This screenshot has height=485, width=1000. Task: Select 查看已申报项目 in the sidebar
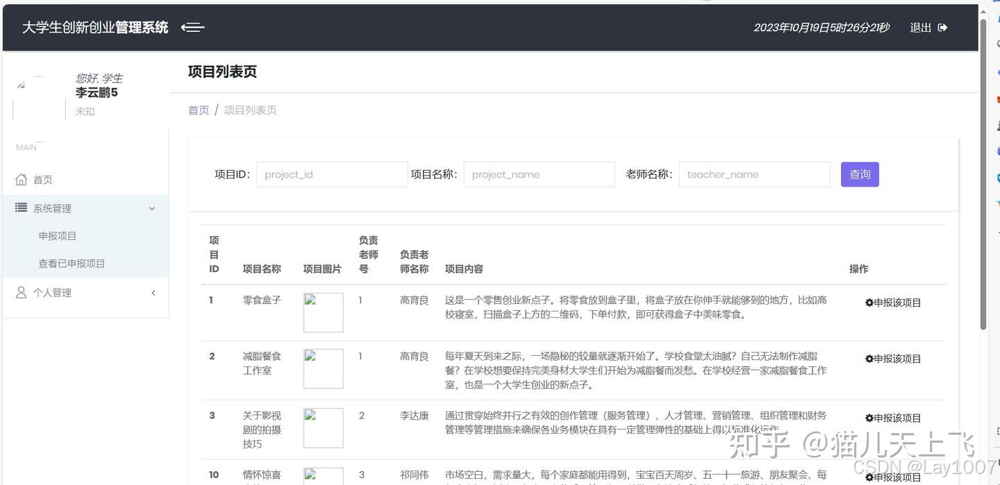tap(72, 264)
